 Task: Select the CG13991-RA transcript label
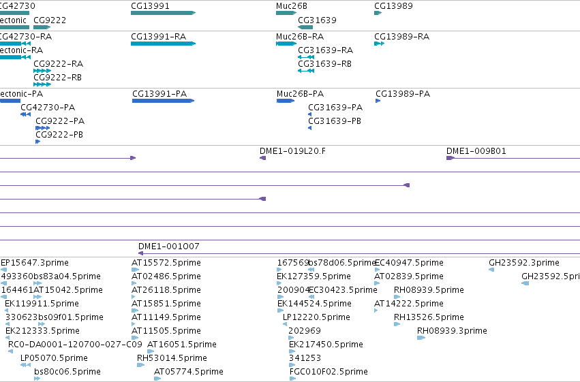click(x=159, y=37)
